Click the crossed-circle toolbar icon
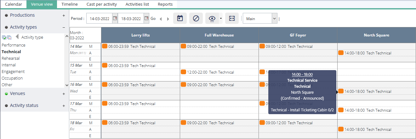This screenshot has width=416, height=139. (x=196, y=19)
